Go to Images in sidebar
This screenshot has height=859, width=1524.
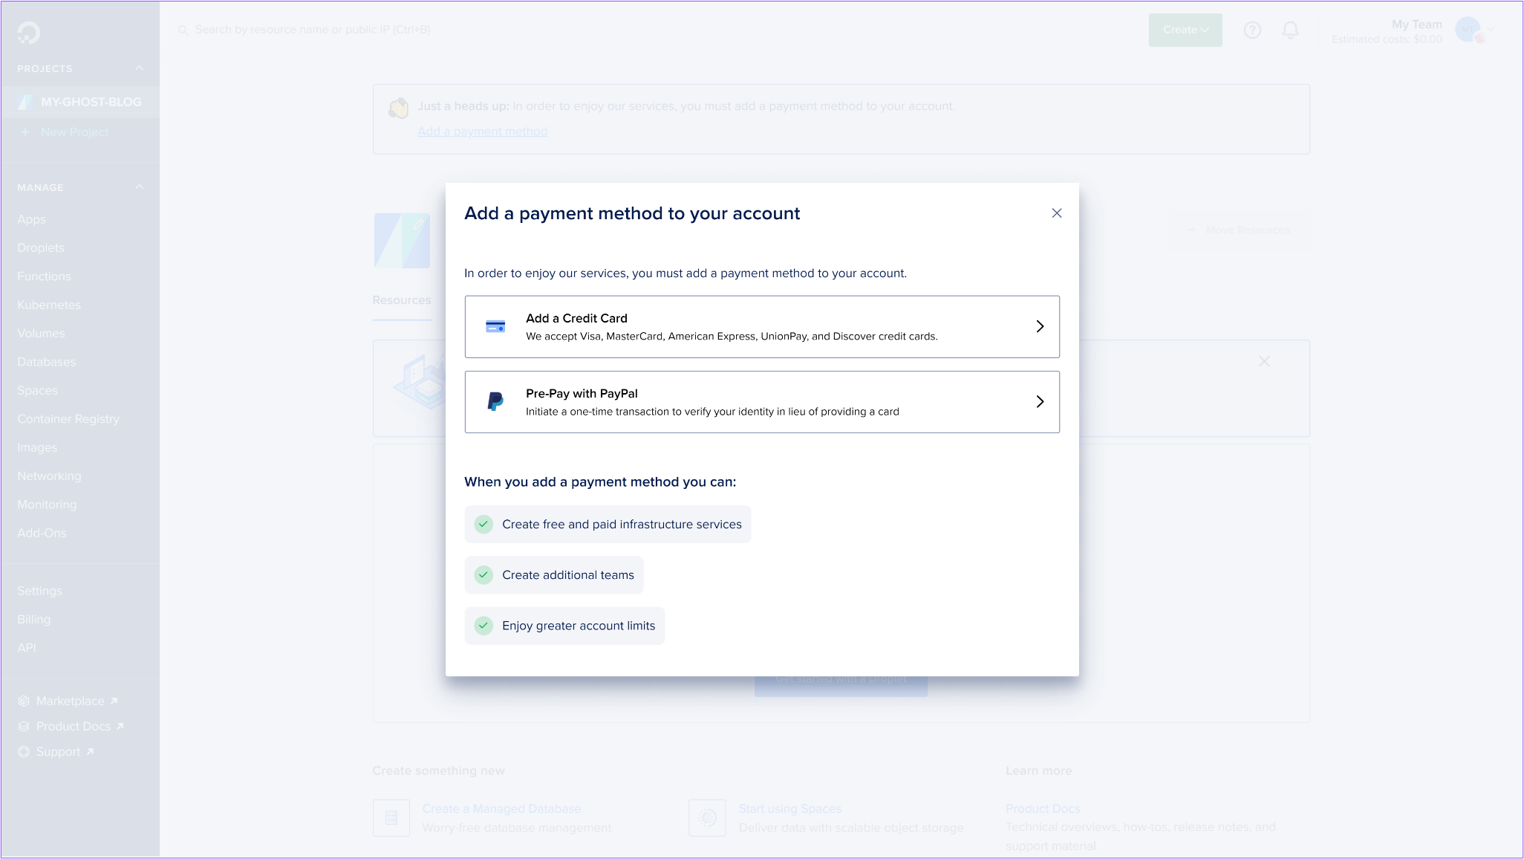tap(37, 447)
